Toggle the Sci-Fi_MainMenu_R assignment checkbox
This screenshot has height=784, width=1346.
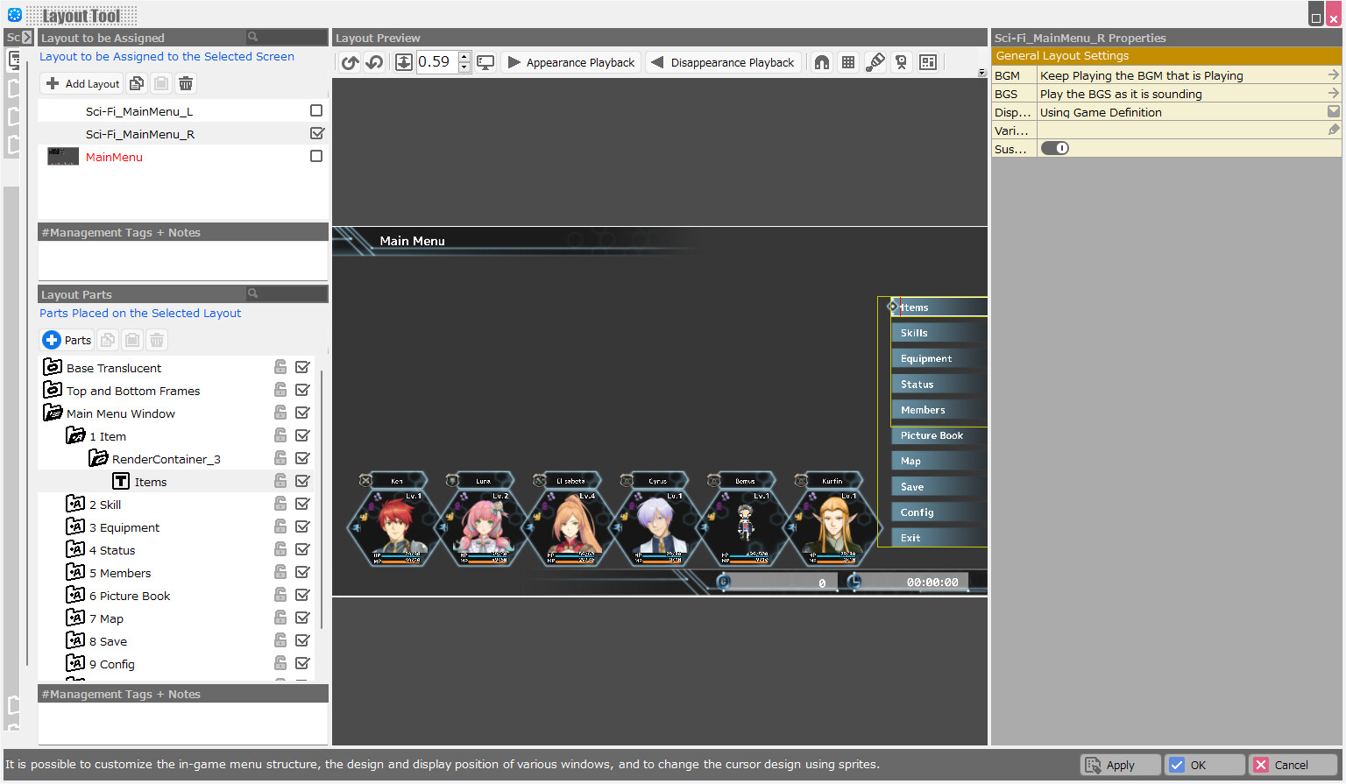[x=317, y=134]
